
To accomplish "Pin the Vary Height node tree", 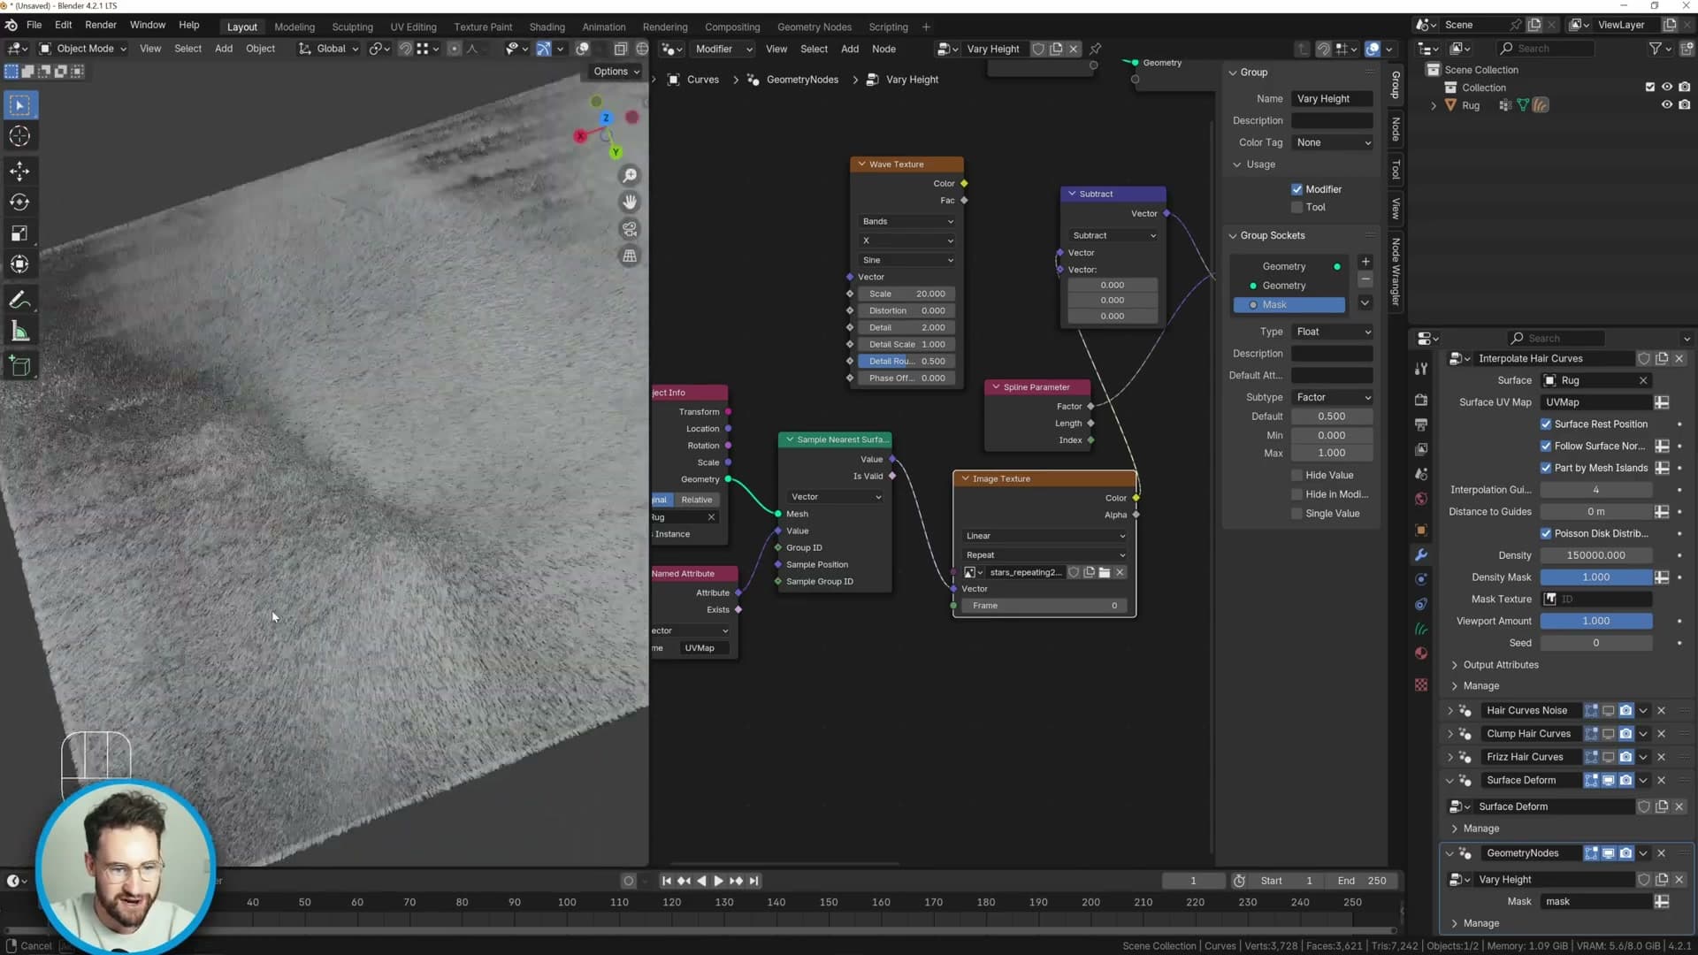I will 1096,49.
